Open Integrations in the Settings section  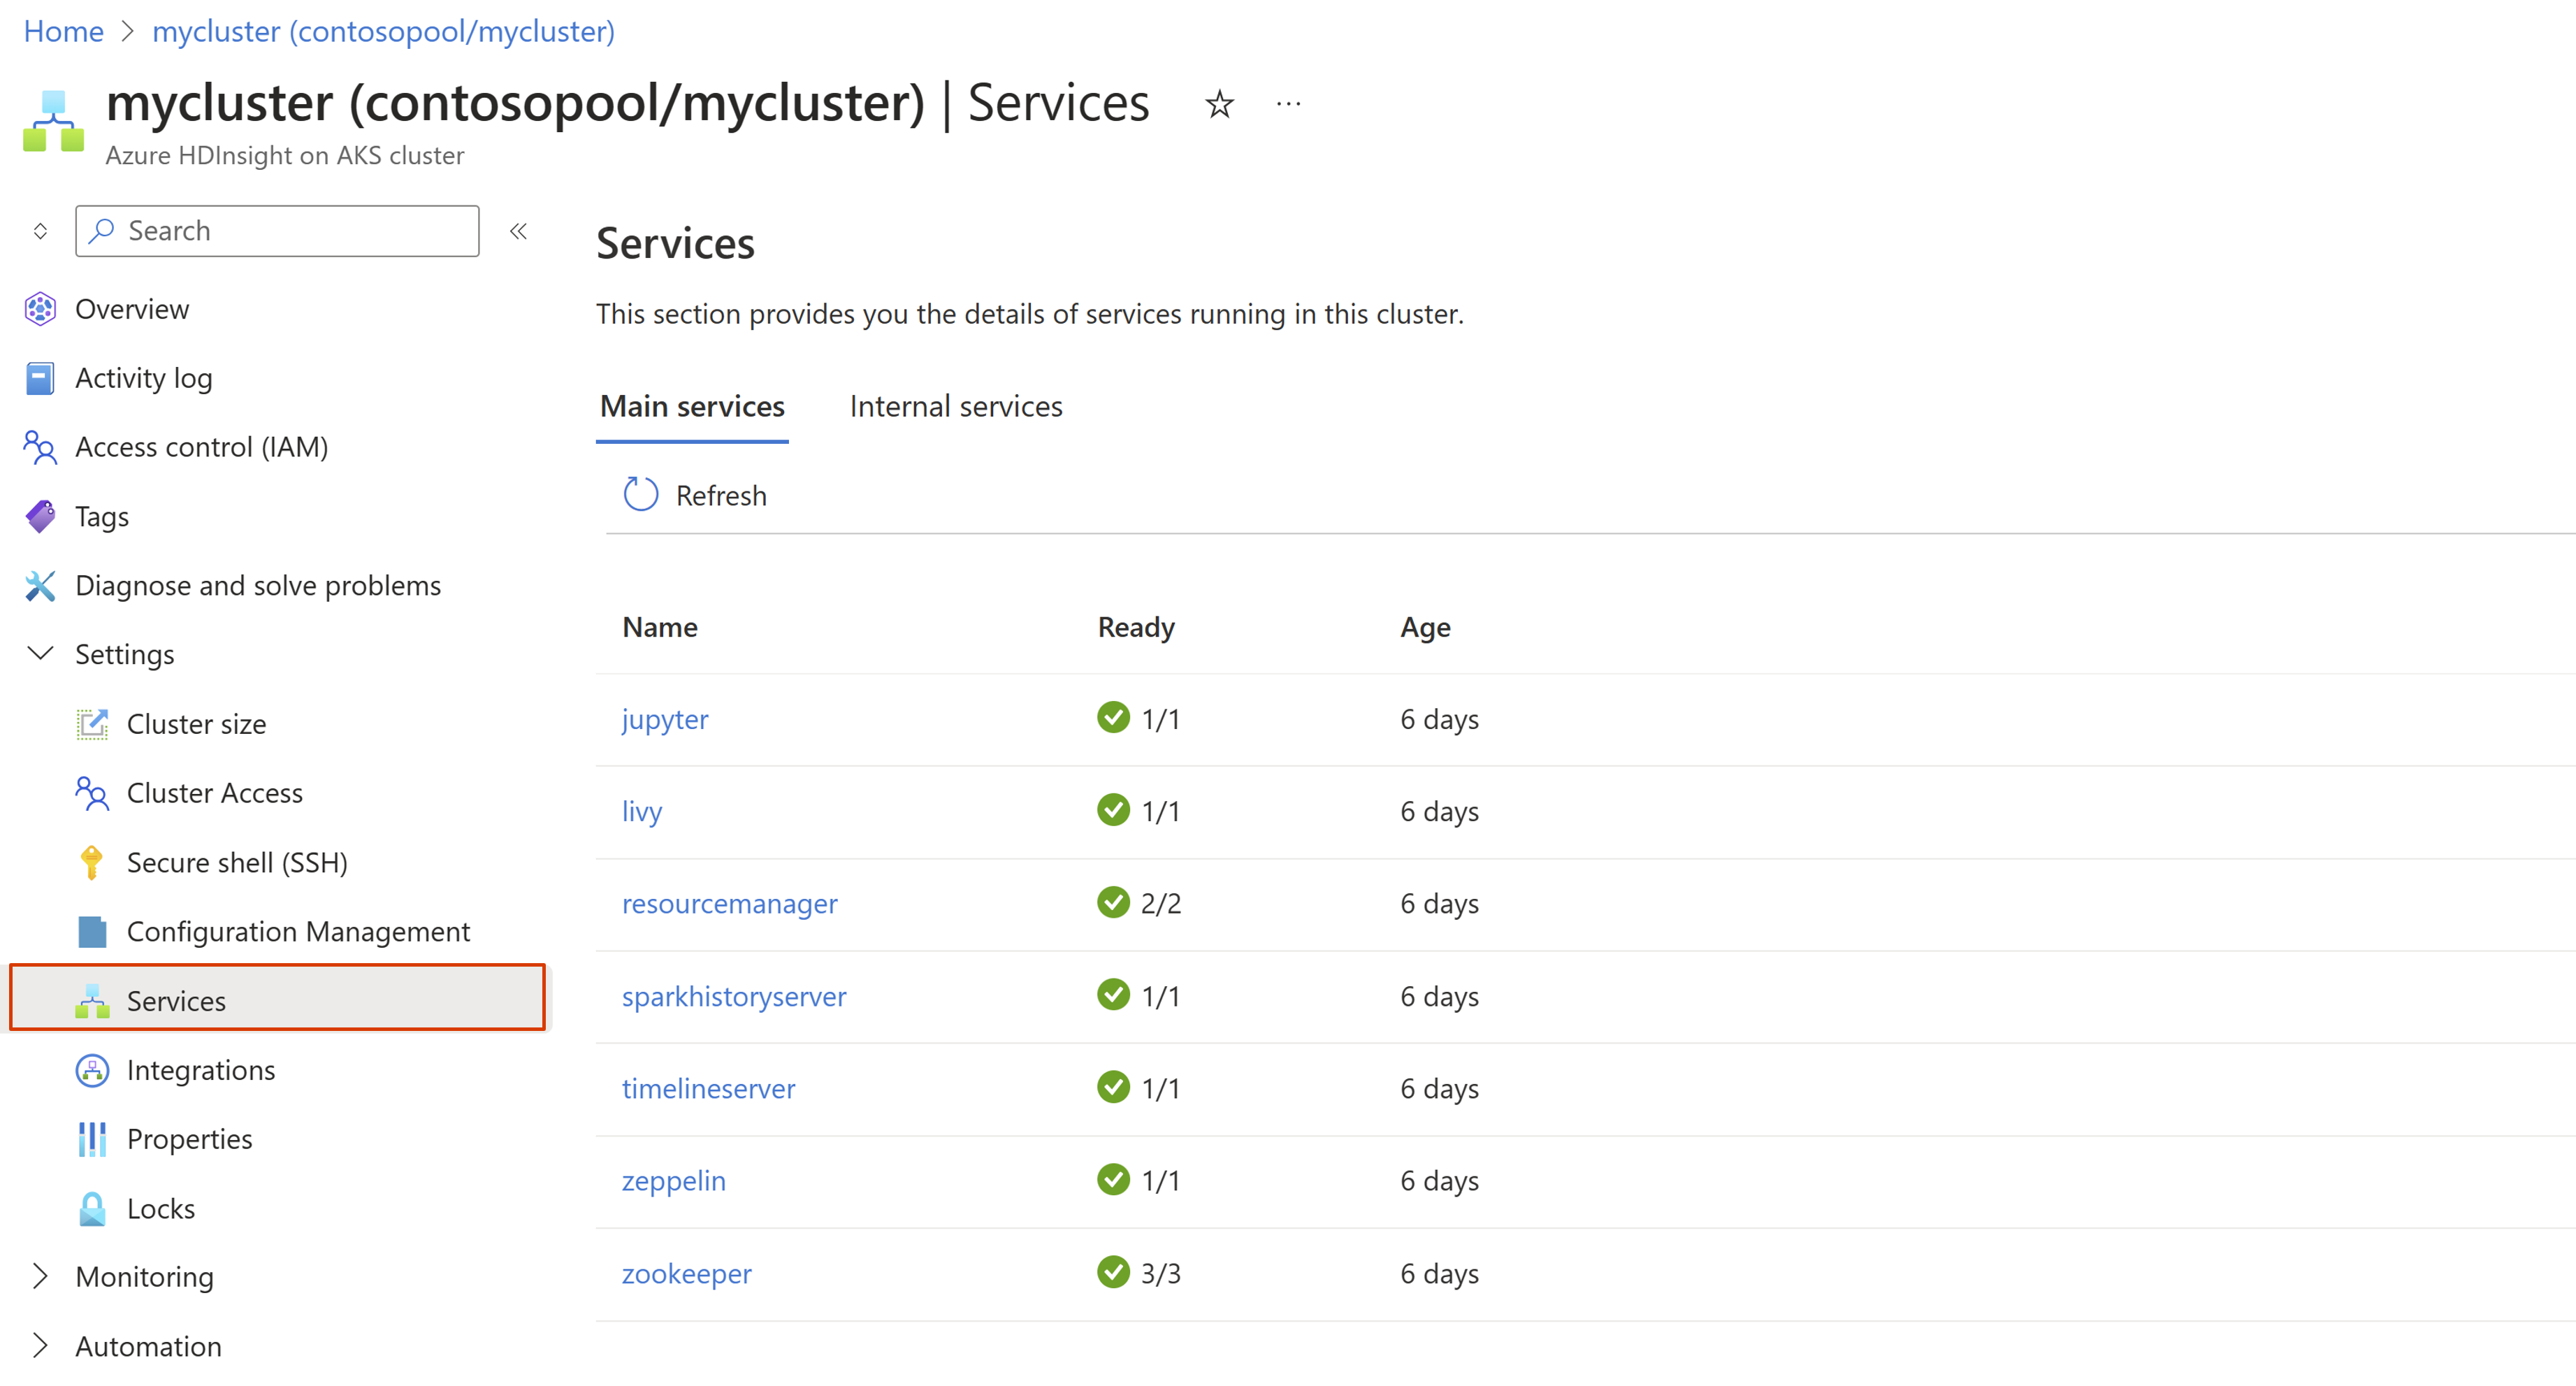pyautogui.click(x=200, y=1070)
